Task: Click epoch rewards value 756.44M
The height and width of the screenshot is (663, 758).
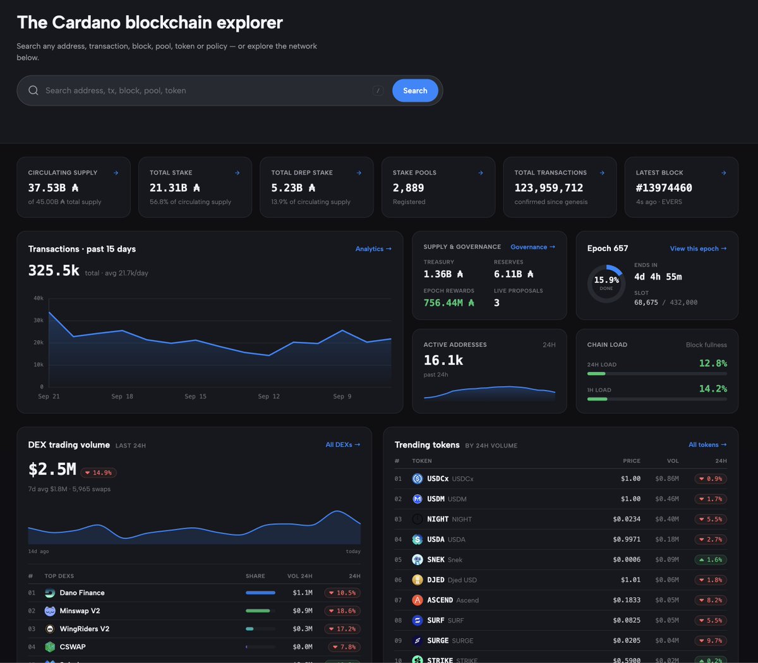Action: point(449,303)
